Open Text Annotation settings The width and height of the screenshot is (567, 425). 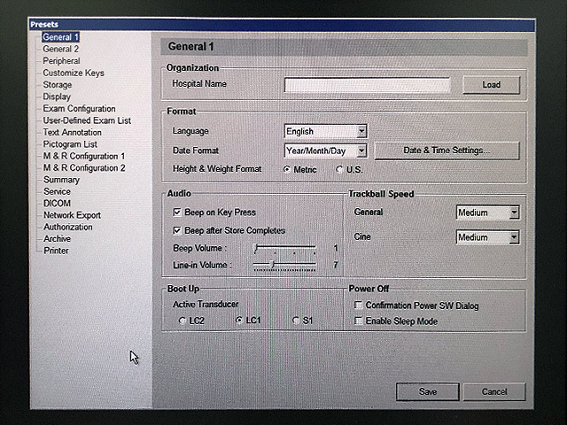72,133
